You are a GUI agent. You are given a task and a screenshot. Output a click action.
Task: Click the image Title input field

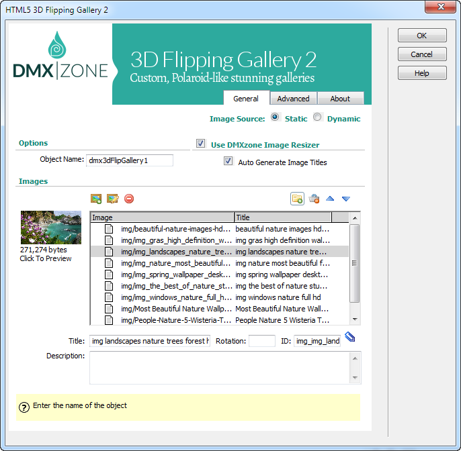pos(150,341)
